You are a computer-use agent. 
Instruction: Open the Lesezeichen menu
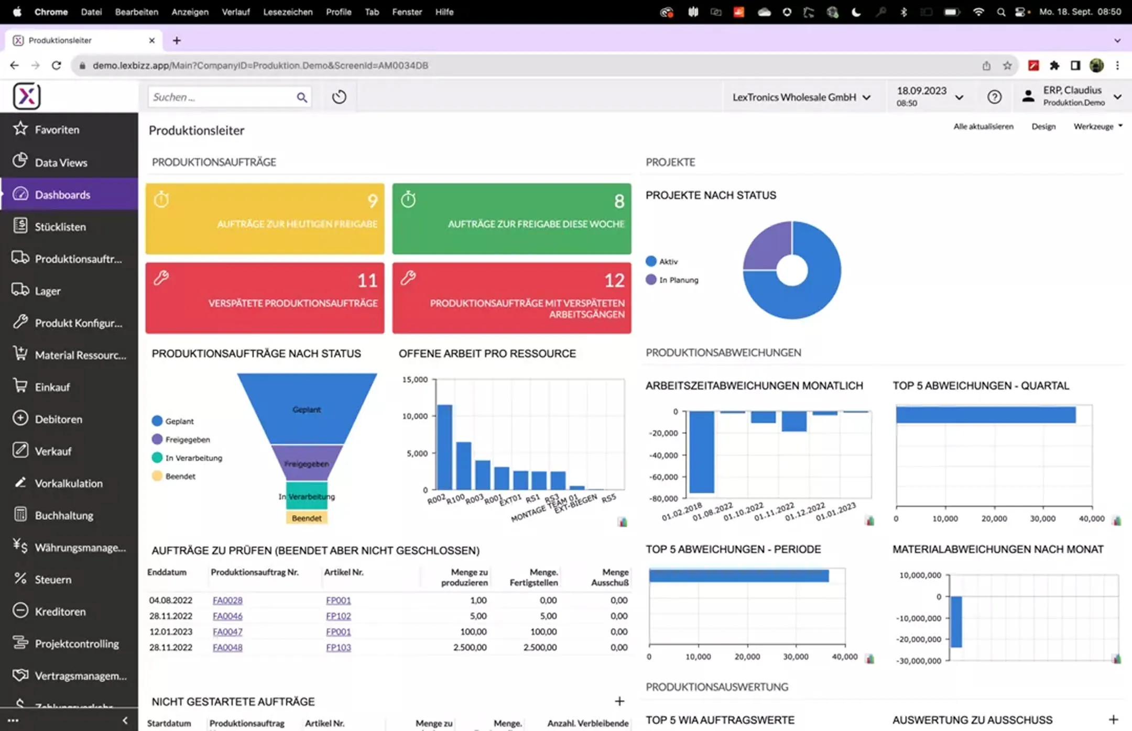[x=288, y=12]
